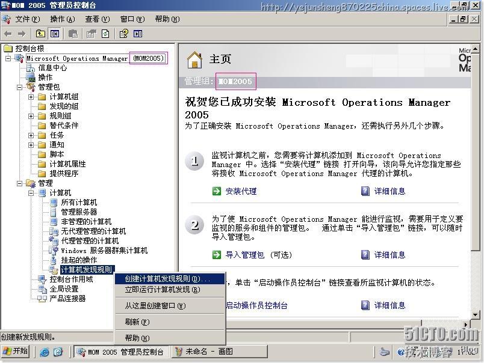Screen dimensions: 484x363
Task: Select 所有计算机 in the tree
Action: pyautogui.click(x=79, y=203)
